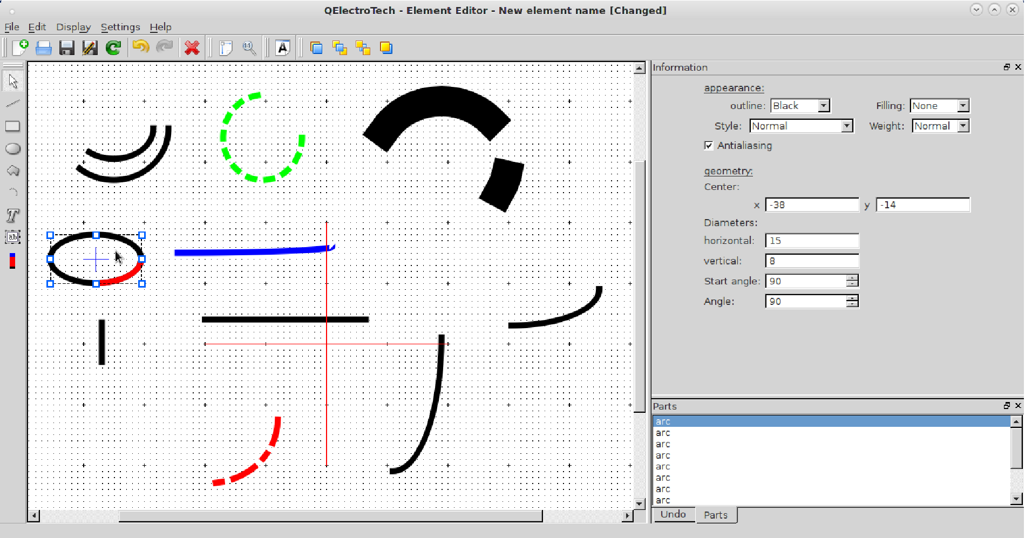The height and width of the screenshot is (538, 1025).
Task: Select the second arc in Parts list
Action: (x=831, y=433)
